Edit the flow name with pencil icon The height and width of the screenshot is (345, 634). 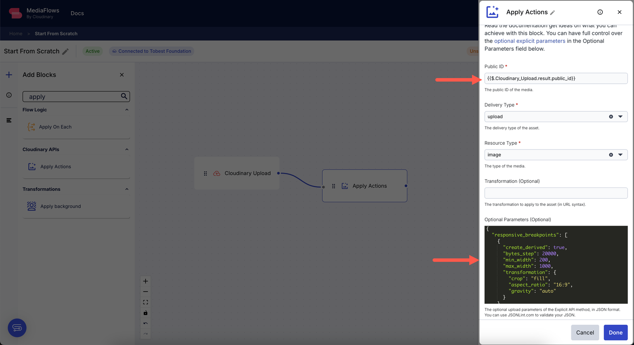[65, 52]
